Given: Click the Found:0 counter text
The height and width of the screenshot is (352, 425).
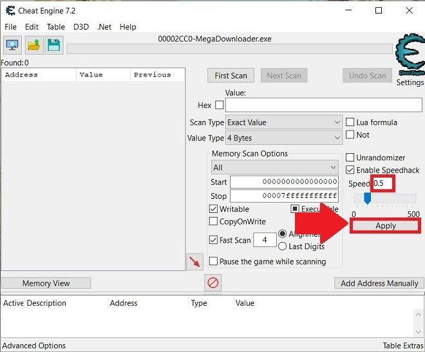Looking at the screenshot, I should point(15,63).
